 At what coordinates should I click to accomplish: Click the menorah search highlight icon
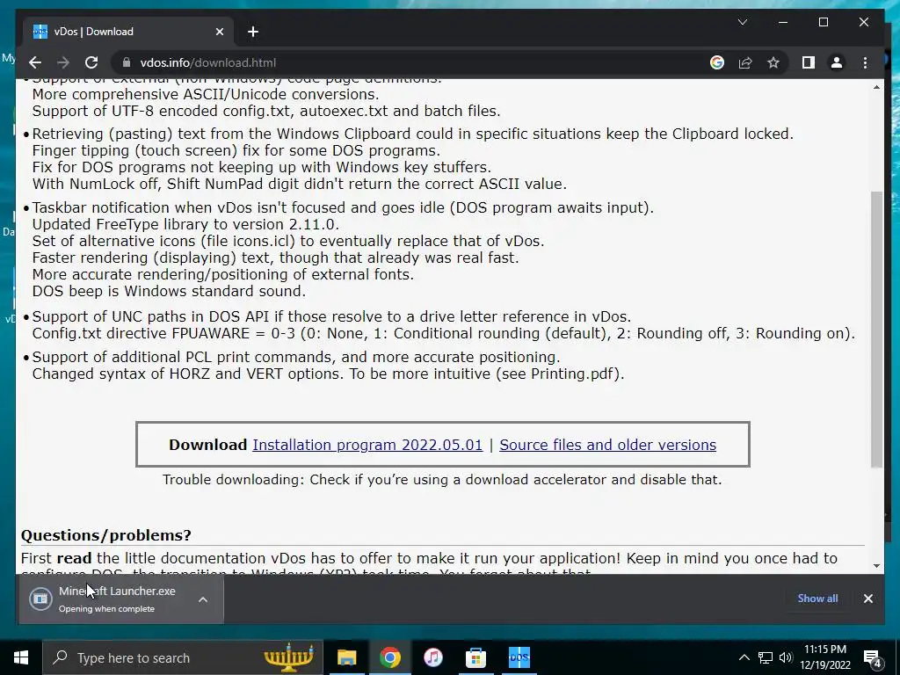[x=288, y=657]
